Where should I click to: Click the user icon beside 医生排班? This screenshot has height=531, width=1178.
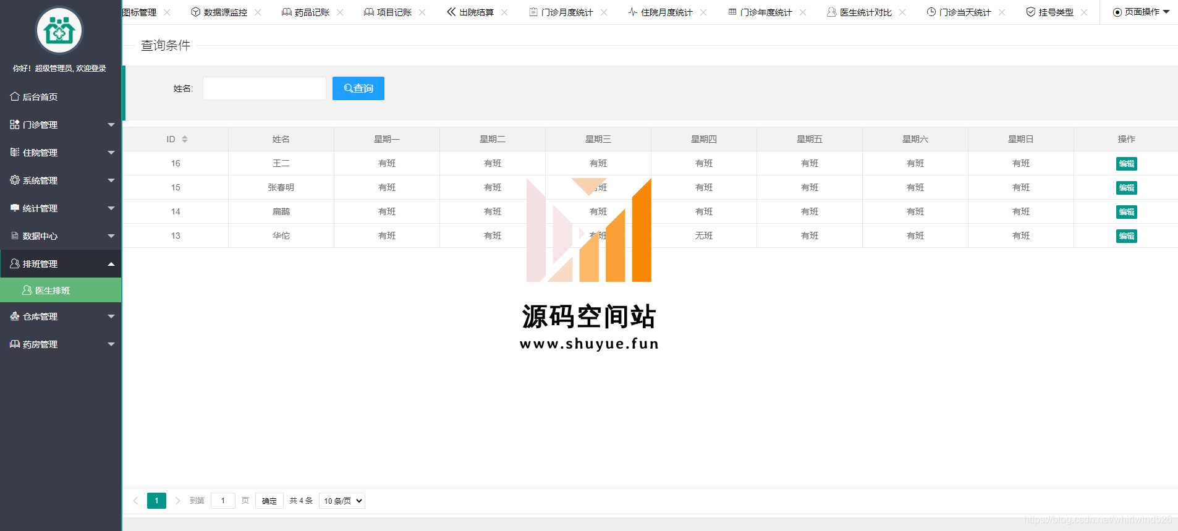coord(27,290)
